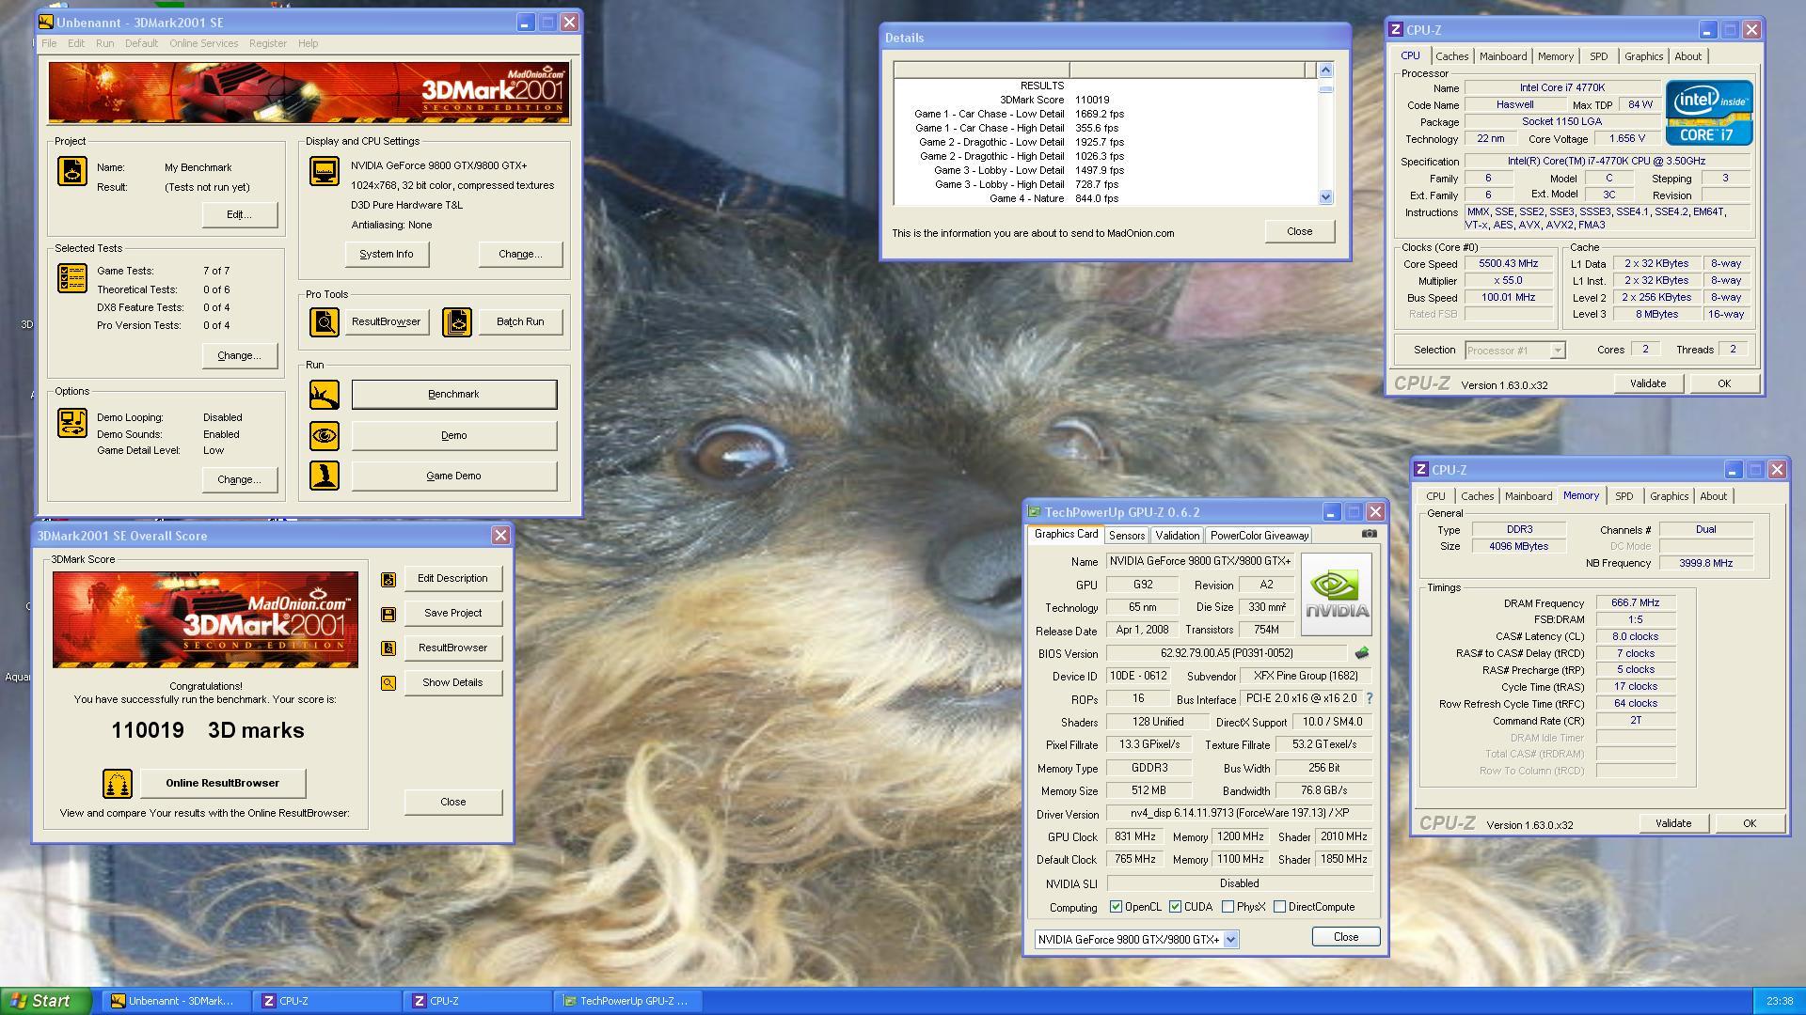The image size is (1806, 1015).
Task: Click the Unbenannt - 3DMark taskbar item
Action: 176,1001
